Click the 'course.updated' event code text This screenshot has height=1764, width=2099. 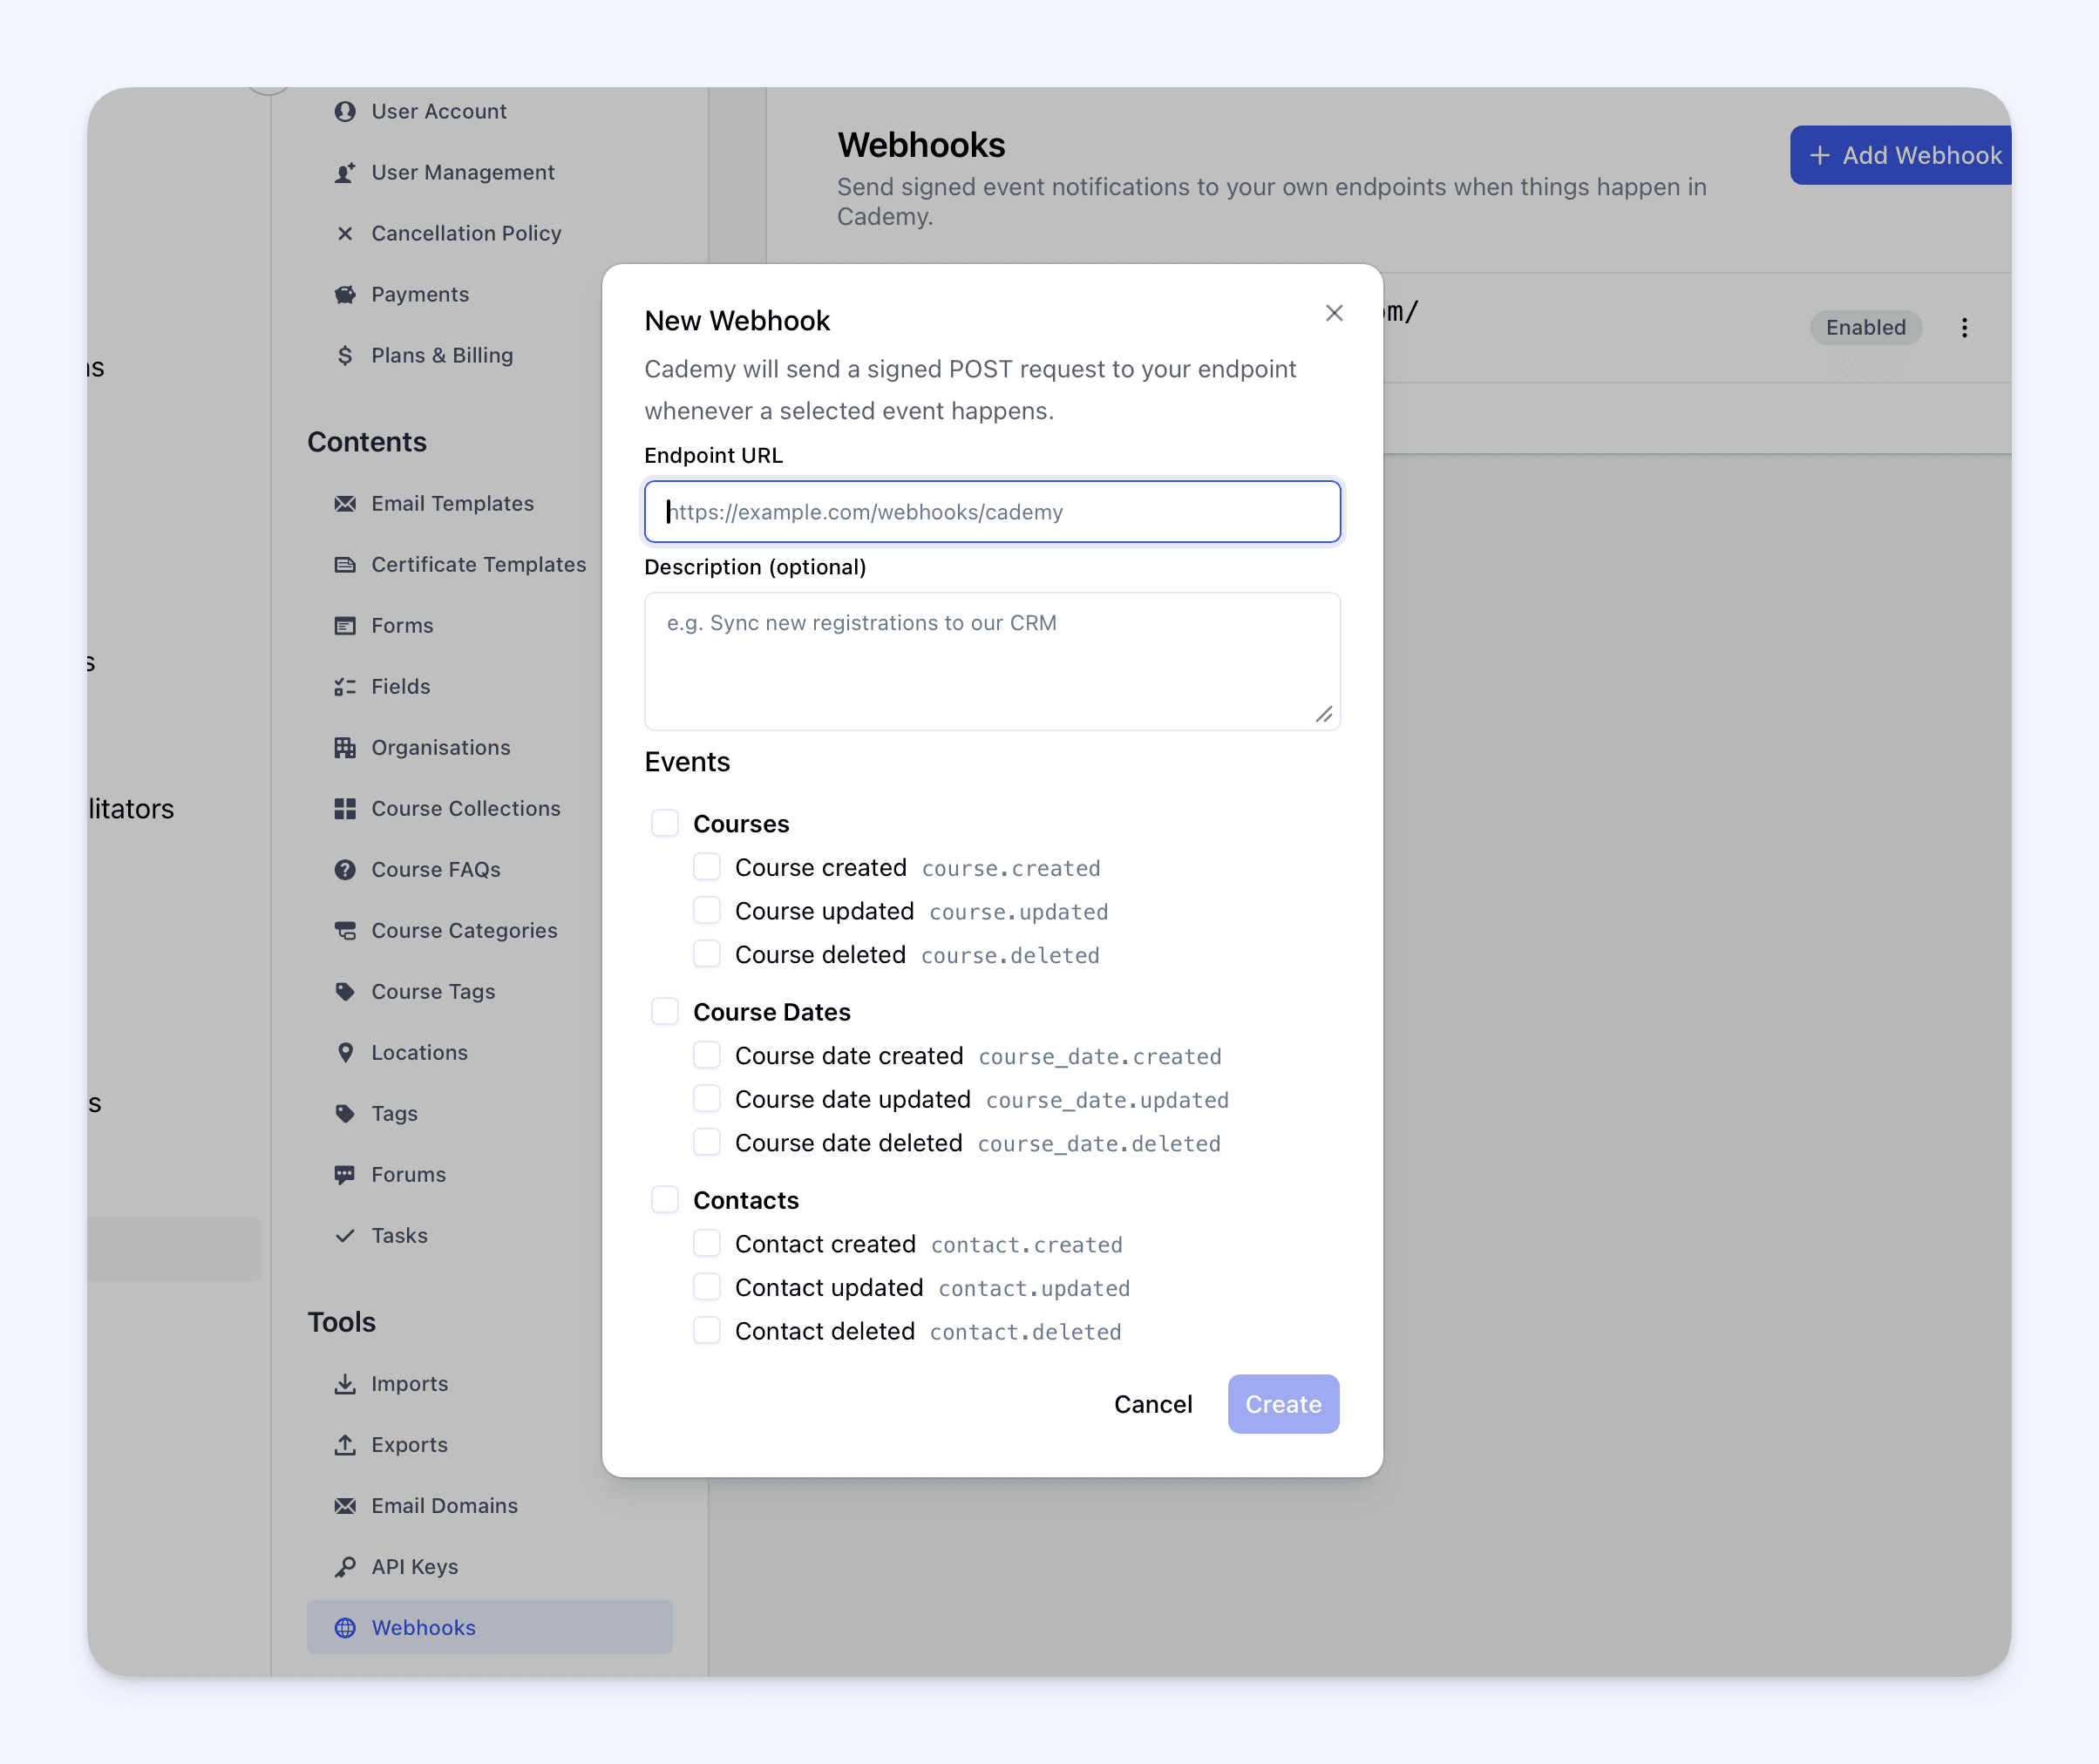1019,912
